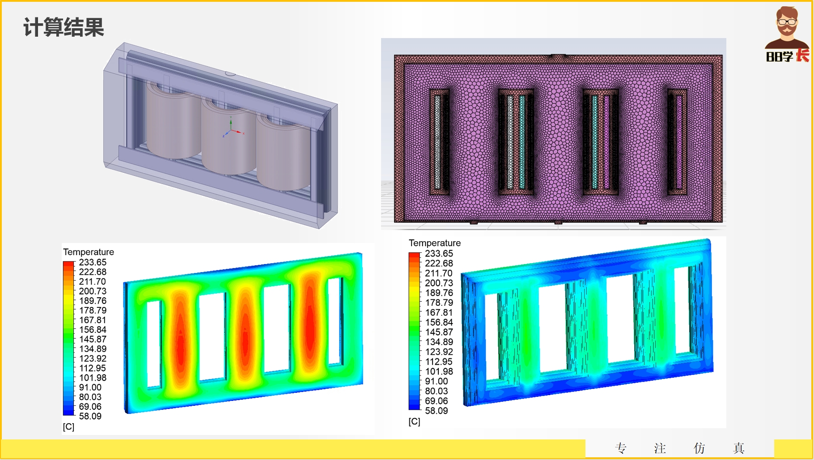Screen dimensions: 814x460
Task: Click the [C] unit label under left legend
Action: (68, 427)
